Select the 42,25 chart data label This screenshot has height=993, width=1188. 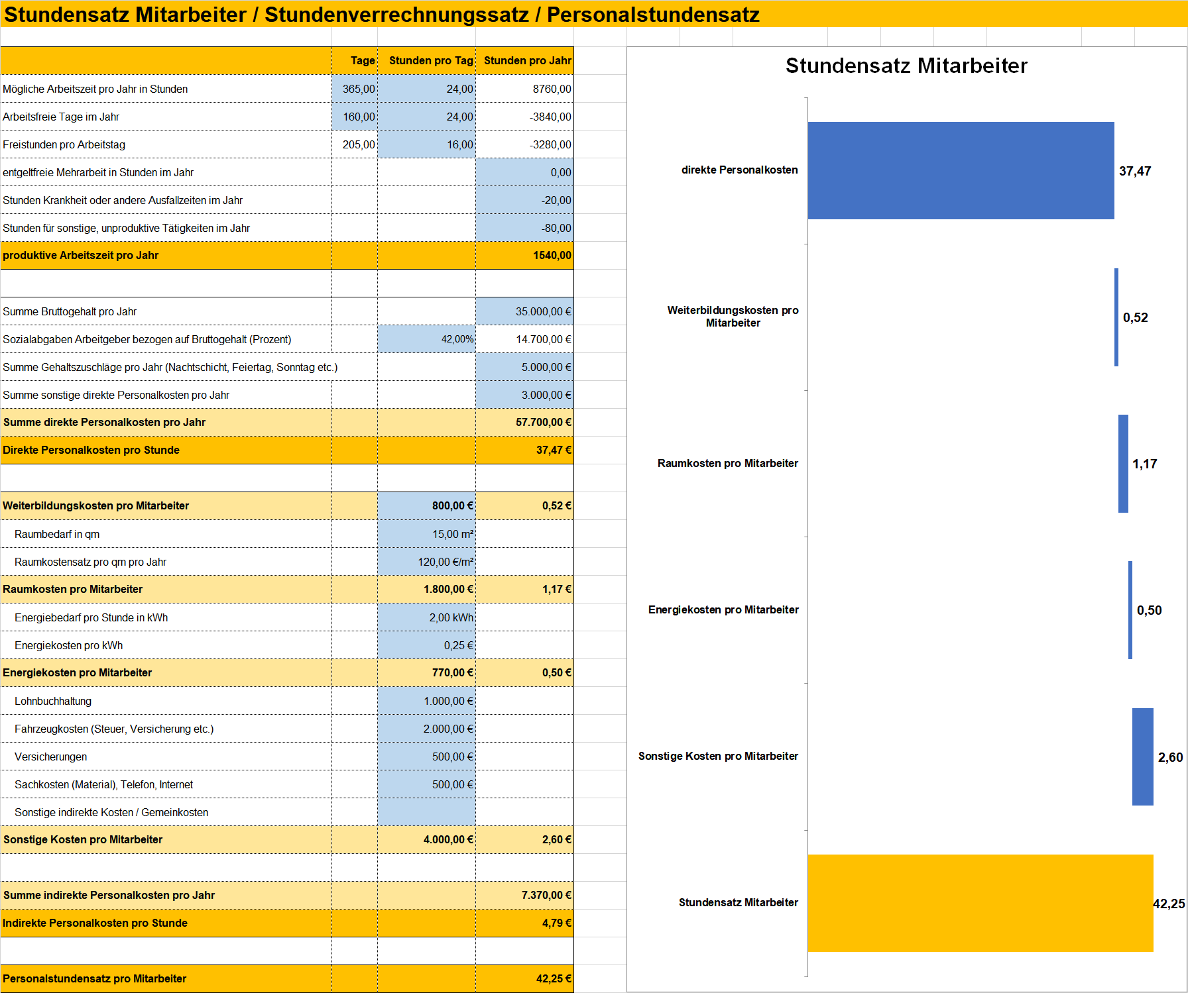point(1169,904)
